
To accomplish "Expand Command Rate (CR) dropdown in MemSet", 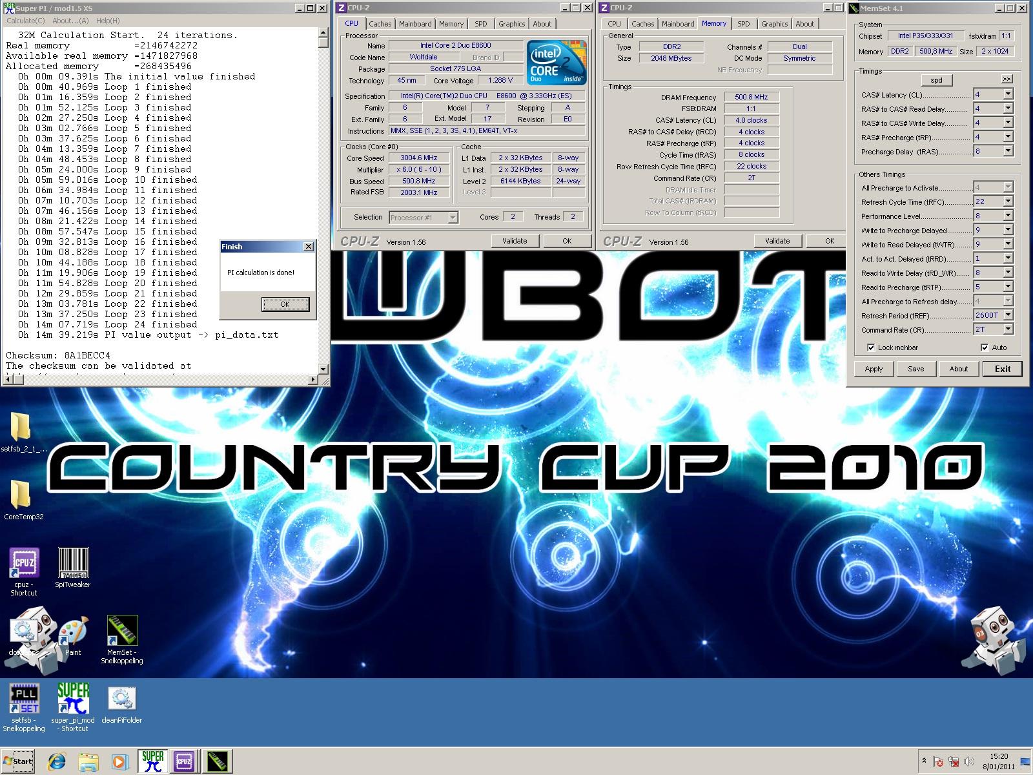I will [x=1008, y=329].
